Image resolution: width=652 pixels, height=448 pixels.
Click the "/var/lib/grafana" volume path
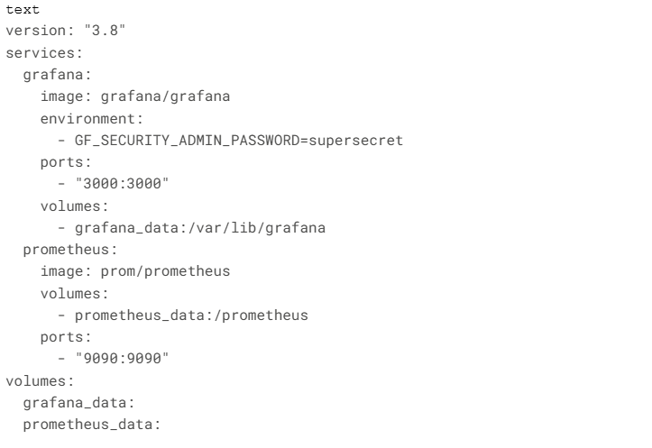(269, 228)
